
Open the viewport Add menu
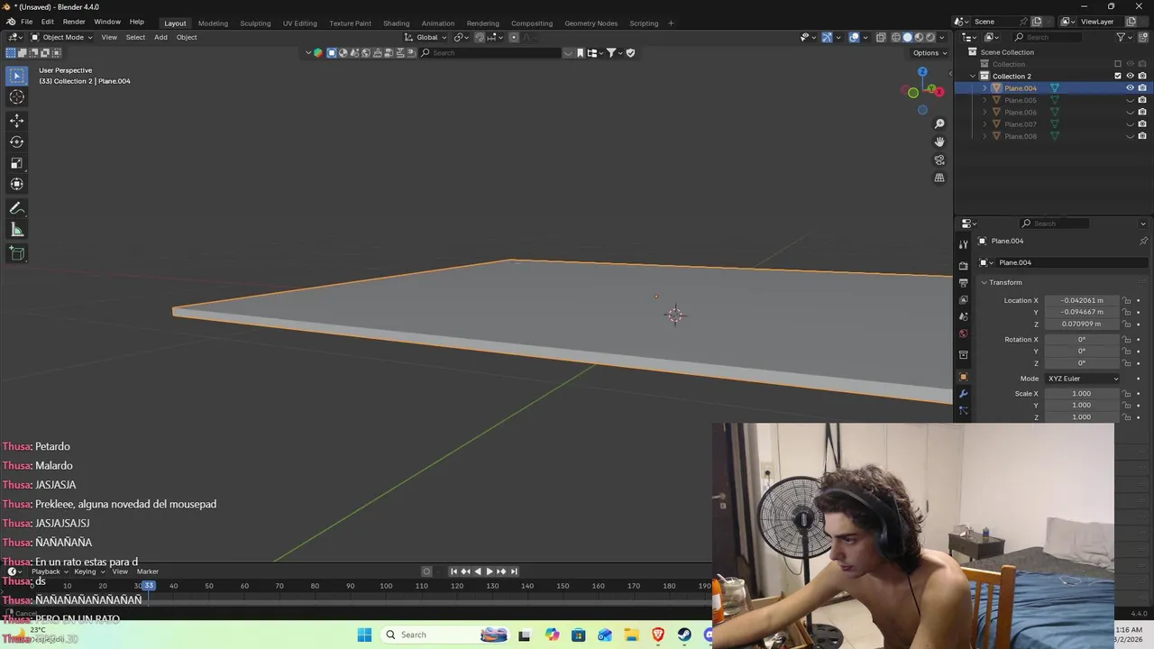[x=160, y=37]
